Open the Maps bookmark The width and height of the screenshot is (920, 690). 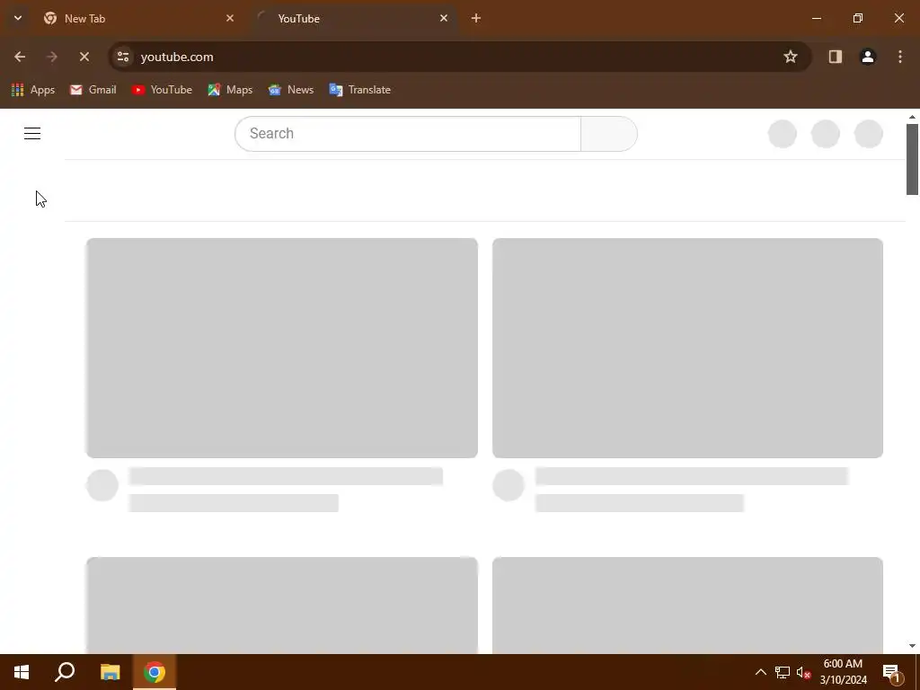coord(230,90)
